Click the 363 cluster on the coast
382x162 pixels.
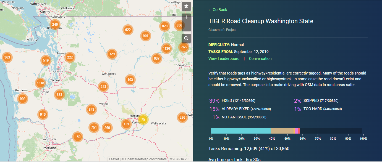pyautogui.click(x=7, y=57)
